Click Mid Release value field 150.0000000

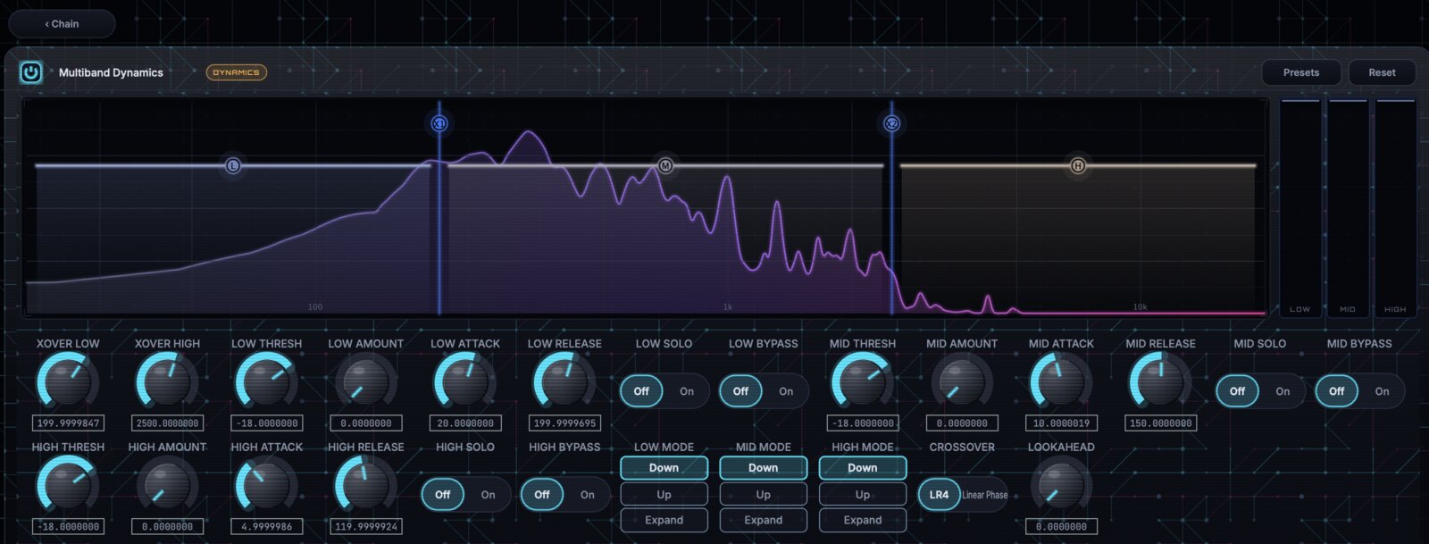click(1160, 423)
